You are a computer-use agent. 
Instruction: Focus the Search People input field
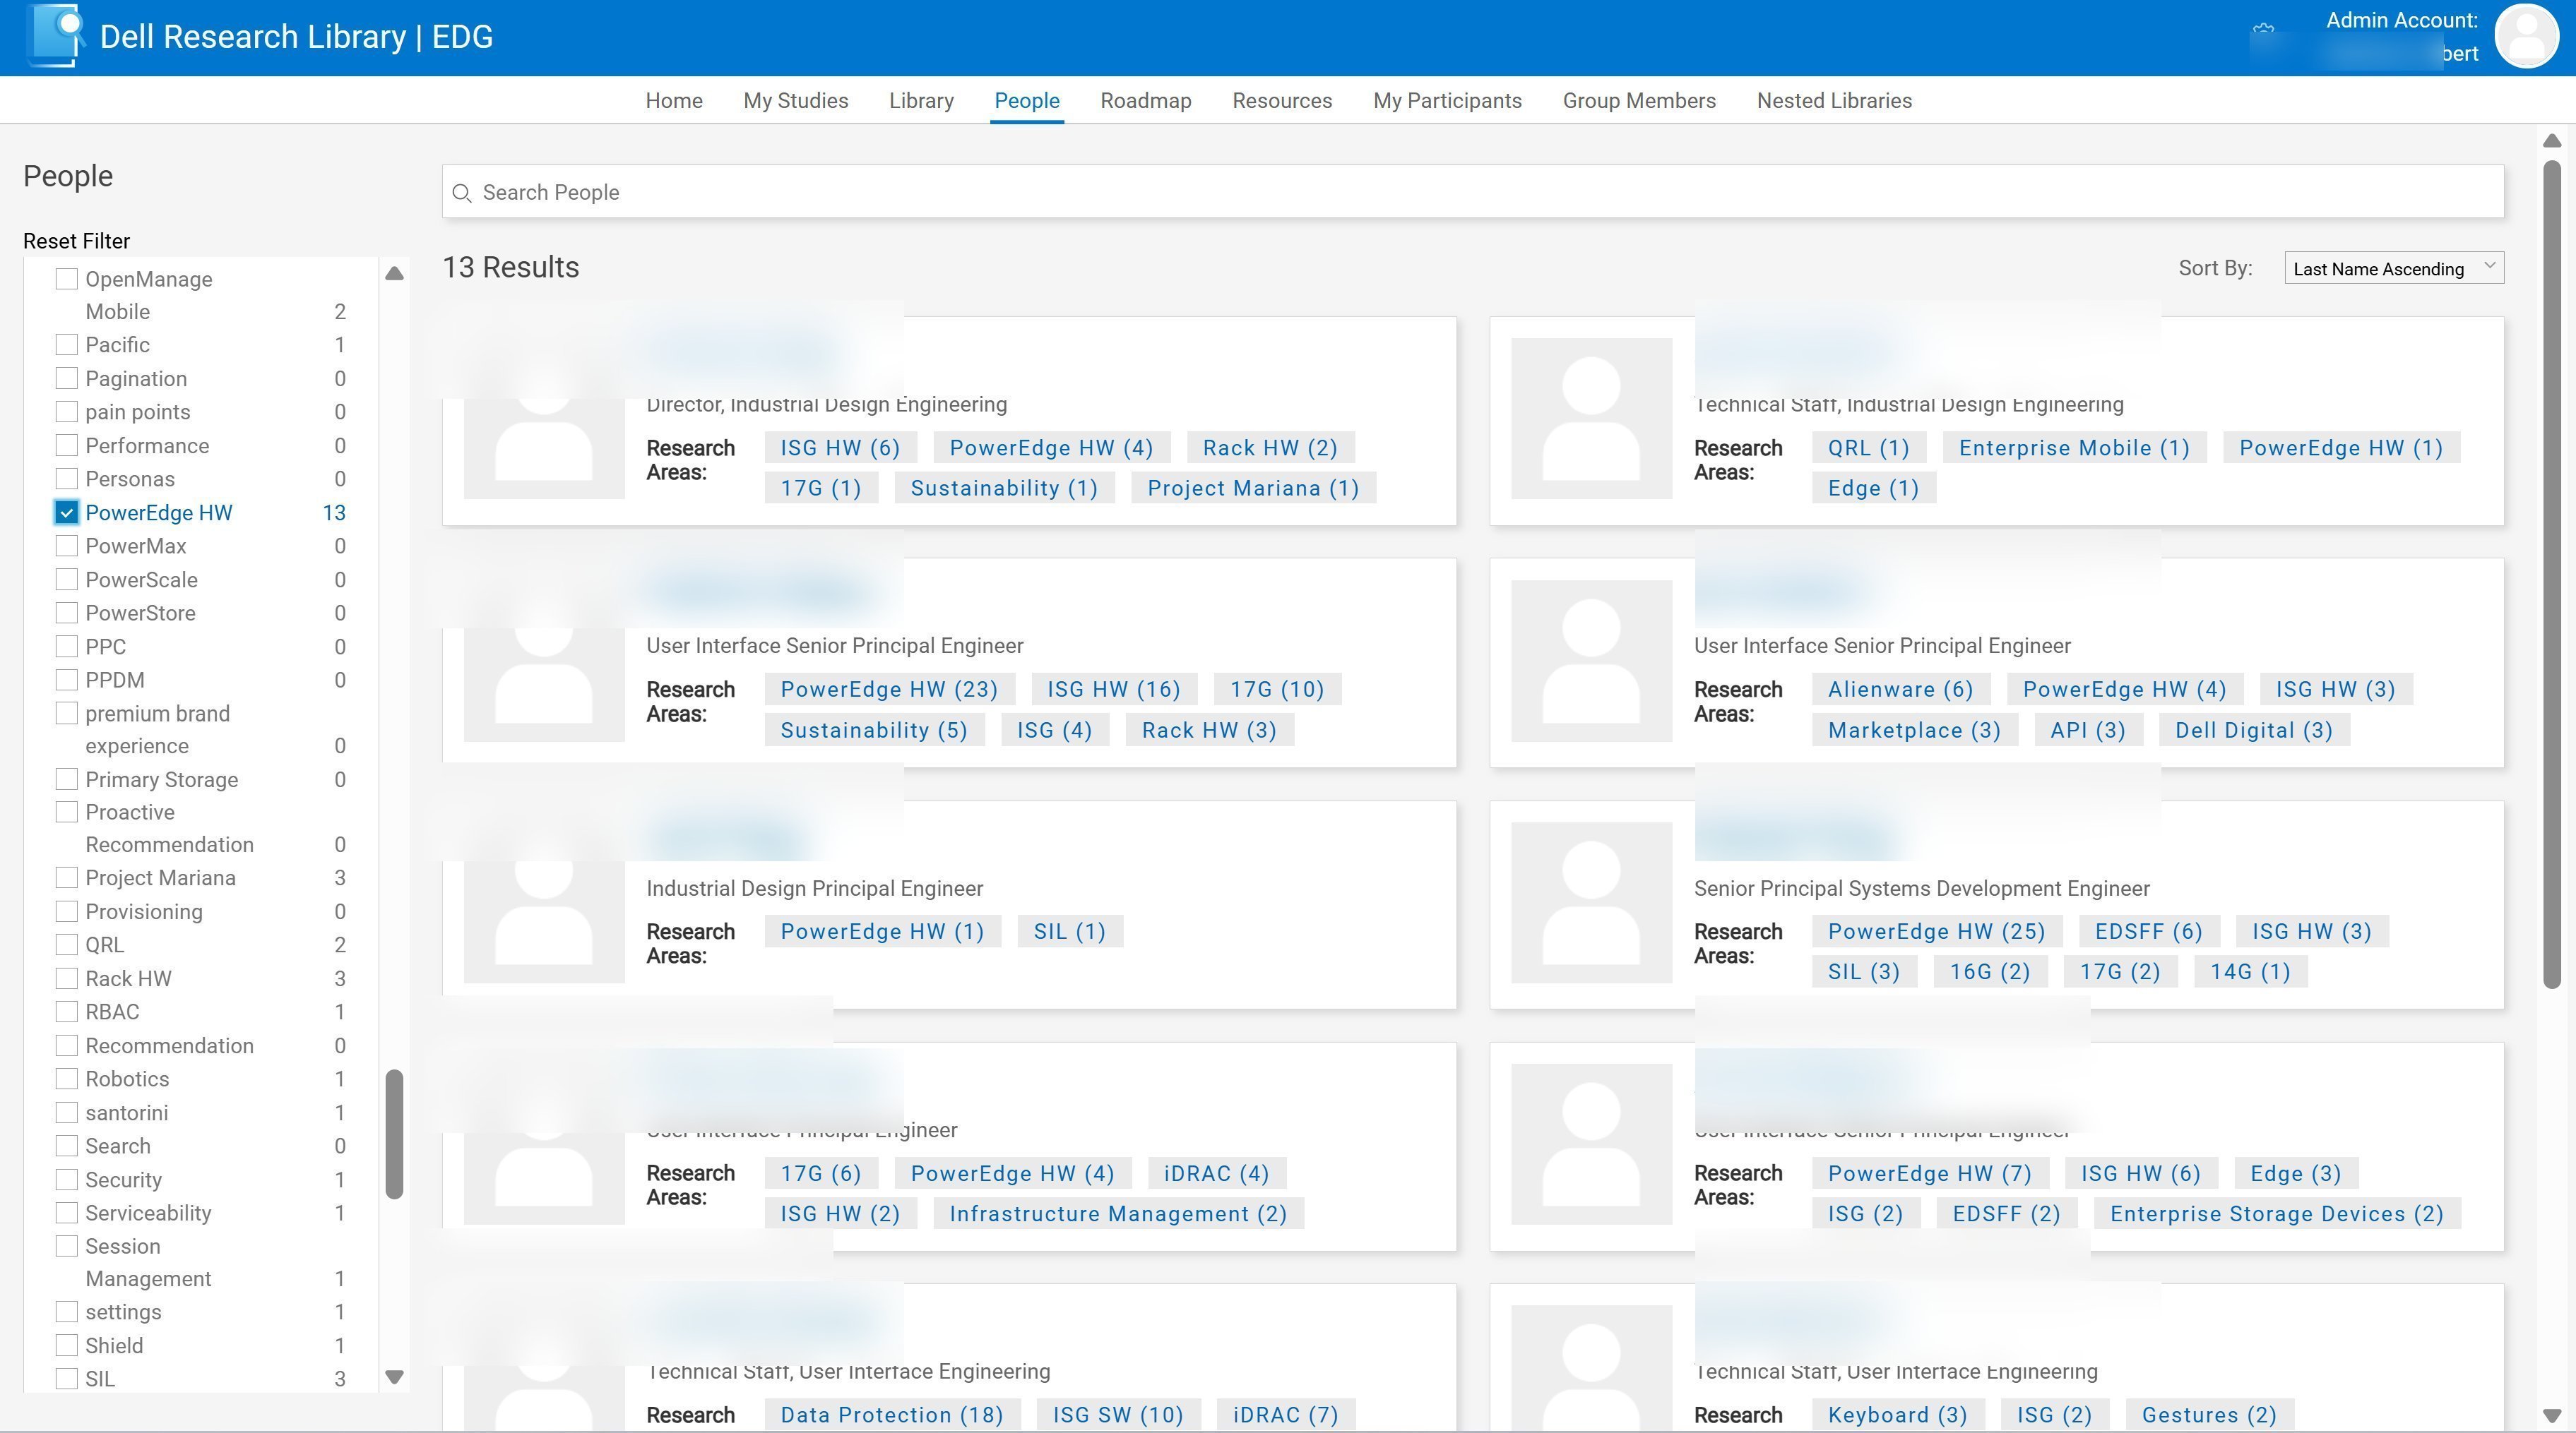click(1473, 192)
